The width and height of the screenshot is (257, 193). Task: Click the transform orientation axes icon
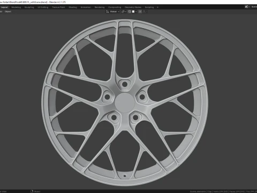(x=108, y=12)
